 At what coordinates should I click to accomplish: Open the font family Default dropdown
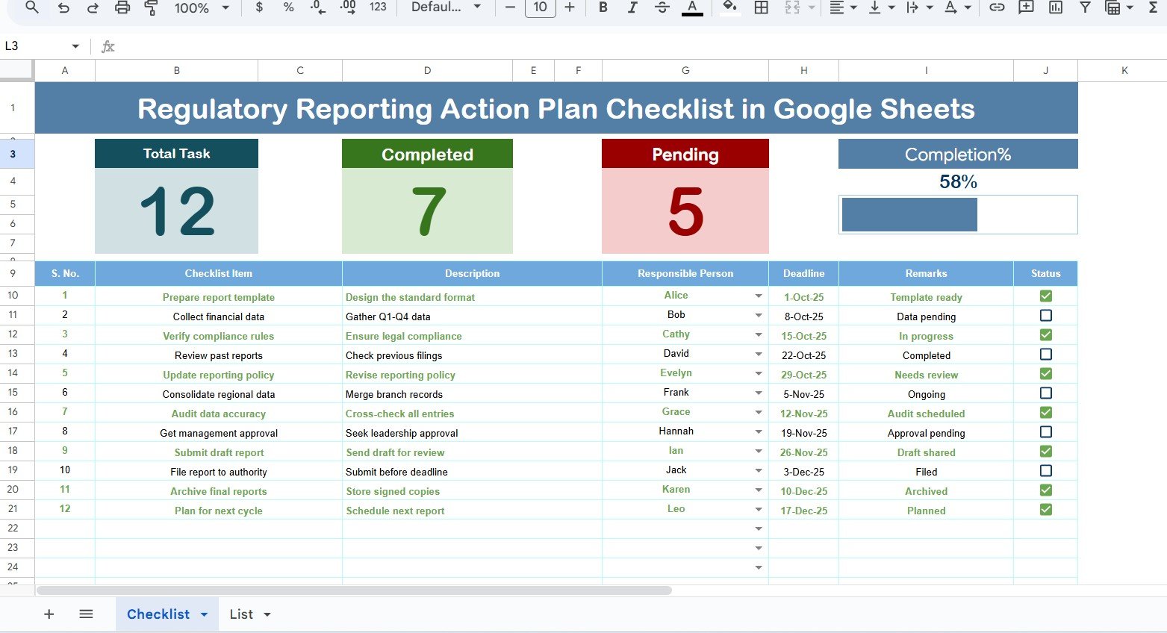(x=446, y=7)
